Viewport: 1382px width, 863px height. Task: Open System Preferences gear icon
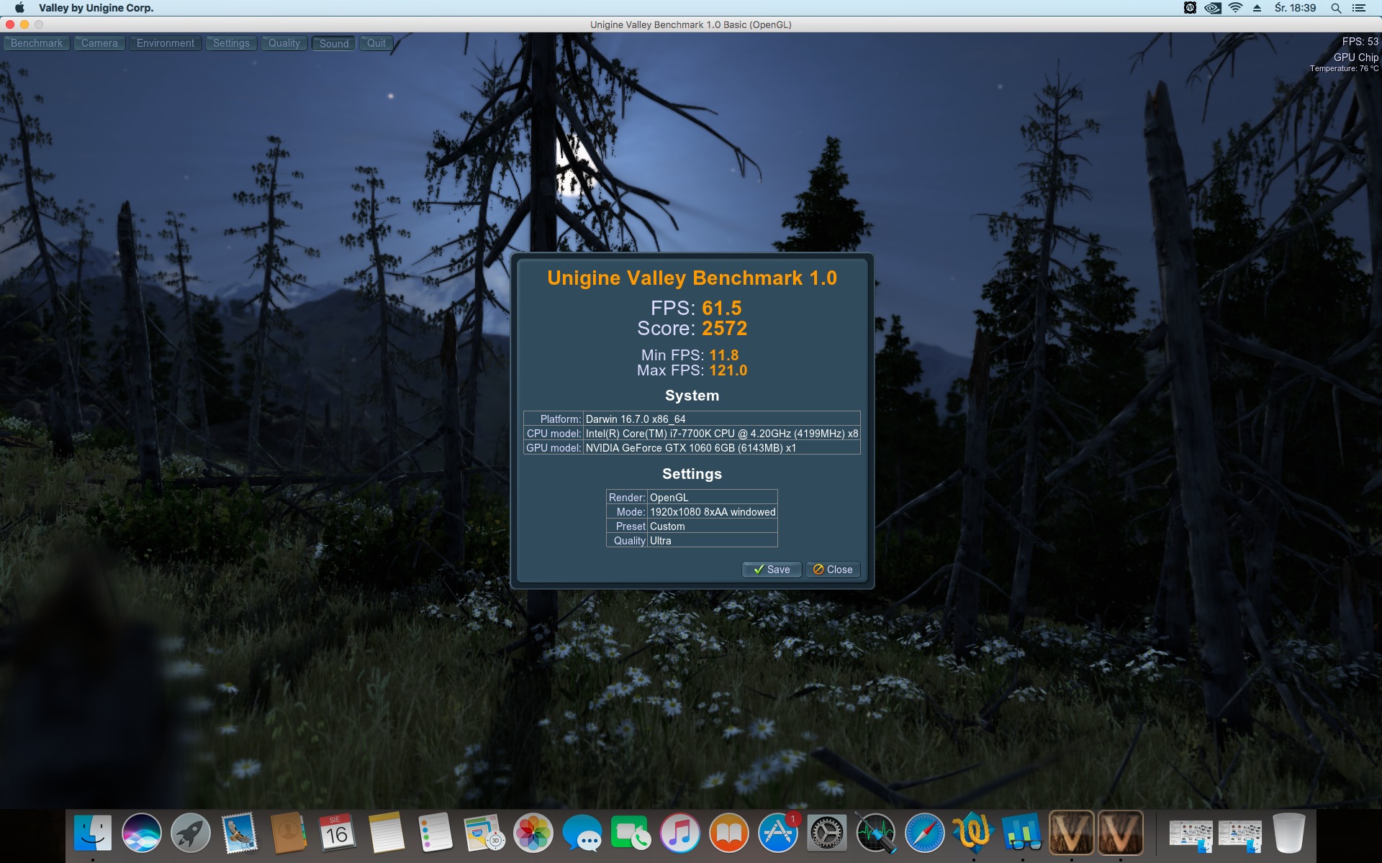click(827, 834)
